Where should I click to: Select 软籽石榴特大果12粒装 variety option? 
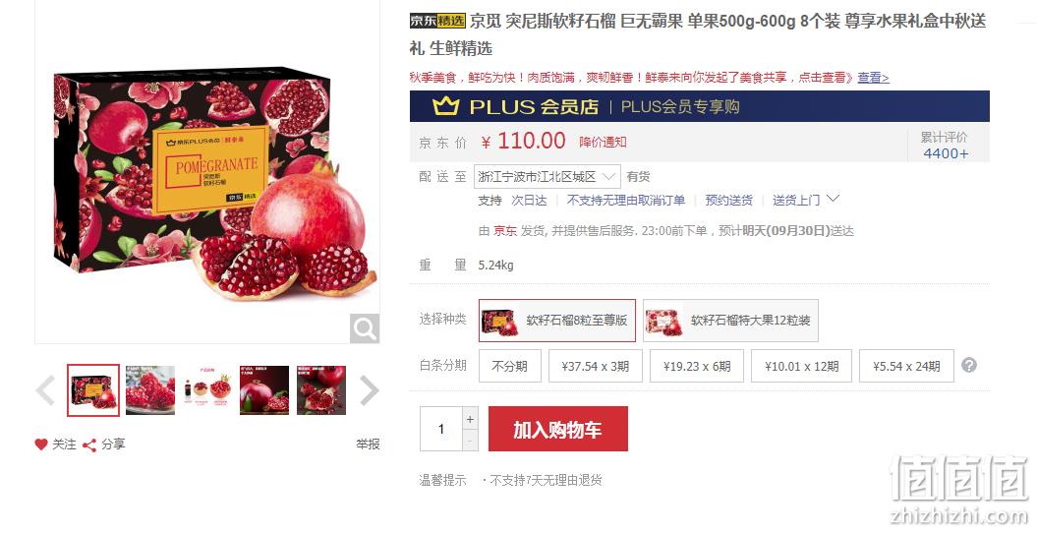730,321
